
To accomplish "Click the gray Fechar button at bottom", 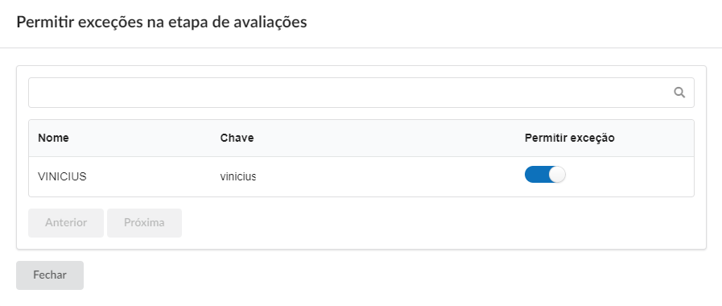I will coord(50,275).
